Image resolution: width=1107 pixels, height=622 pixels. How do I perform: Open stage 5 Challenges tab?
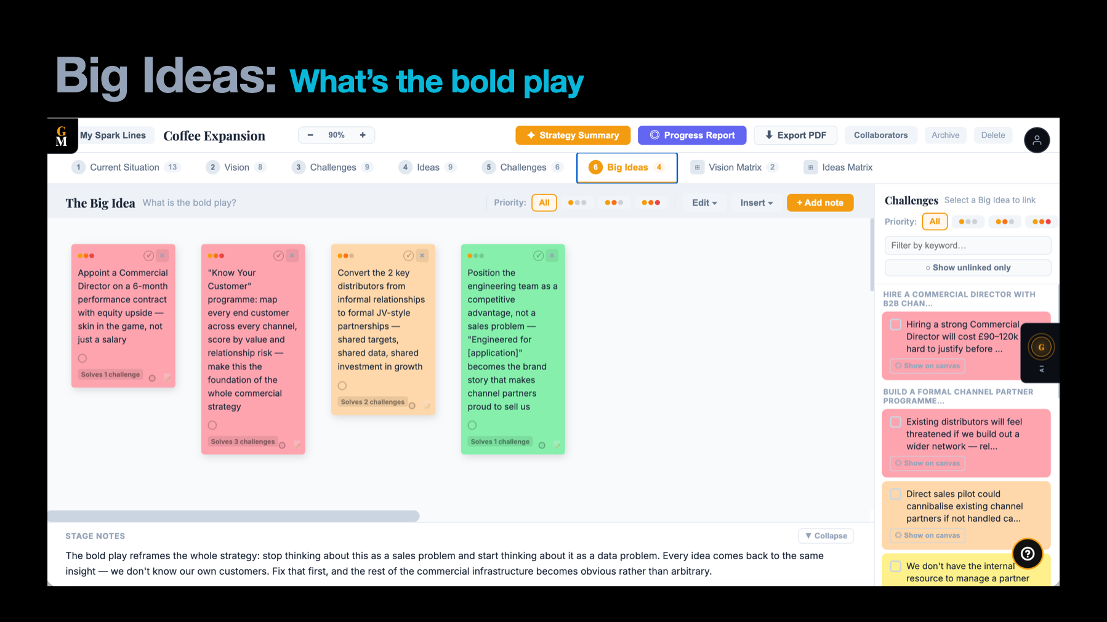click(523, 168)
